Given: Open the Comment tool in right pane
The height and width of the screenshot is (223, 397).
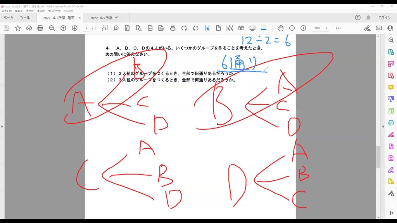Looking at the screenshot, I should (x=391, y=87).
